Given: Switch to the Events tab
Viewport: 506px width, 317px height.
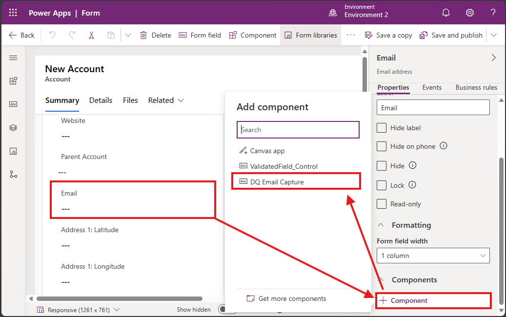Looking at the screenshot, I should pos(432,87).
